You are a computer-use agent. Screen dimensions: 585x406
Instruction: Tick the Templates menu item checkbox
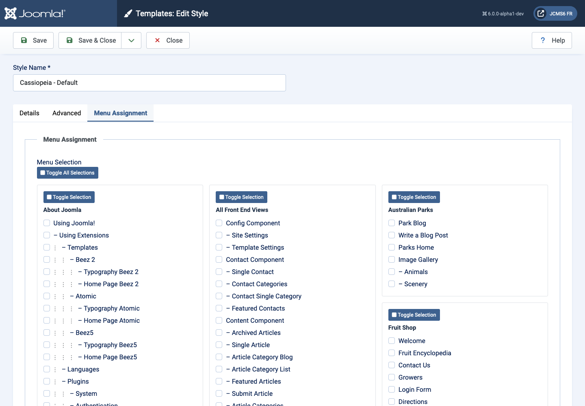(47, 247)
